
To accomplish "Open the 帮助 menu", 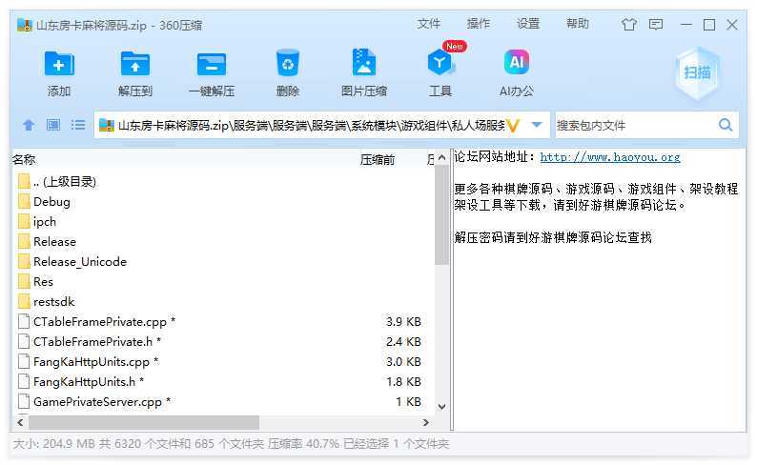I will pyautogui.click(x=578, y=24).
